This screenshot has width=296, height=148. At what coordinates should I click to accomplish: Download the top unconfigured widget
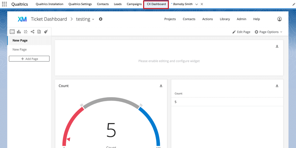pos(277,46)
